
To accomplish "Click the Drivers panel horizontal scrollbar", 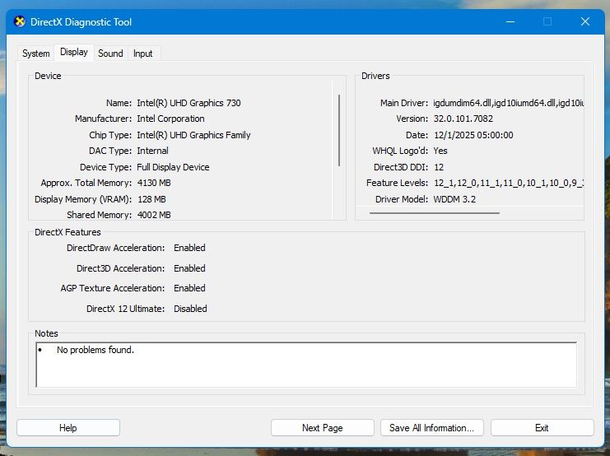I will click(x=434, y=213).
